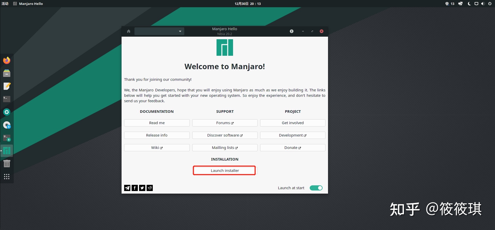This screenshot has height=230, width=495.
Task: Open the file manager dock icon
Action: click(x=7, y=73)
